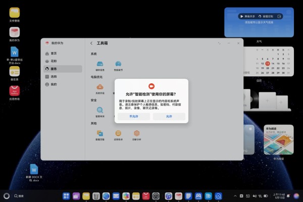Open the browser globe icon in the dock
Screen dimensions: 303x202
106,196
